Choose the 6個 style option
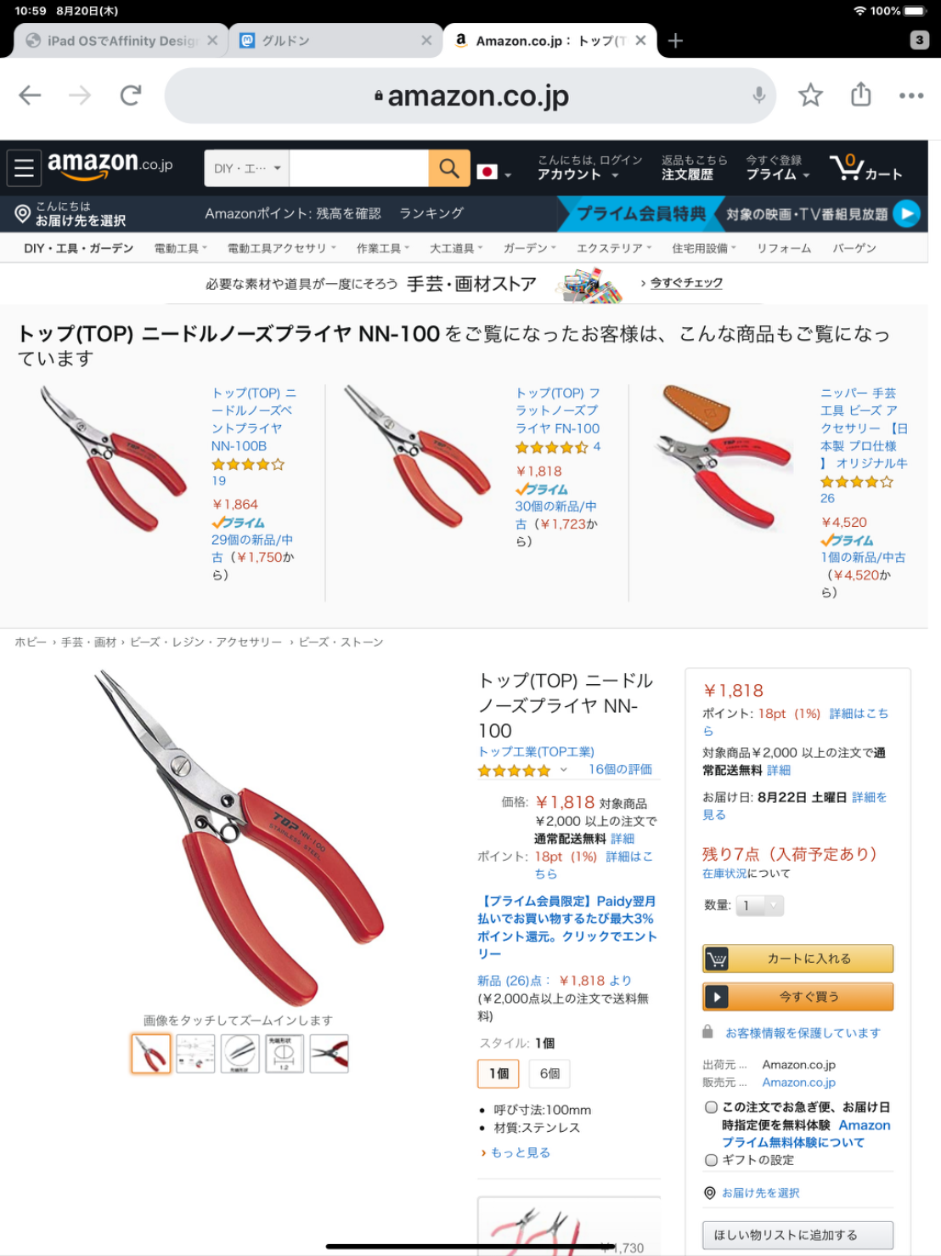Image resolution: width=941 pixels, height=1256 pixels. pos(549,1073)
